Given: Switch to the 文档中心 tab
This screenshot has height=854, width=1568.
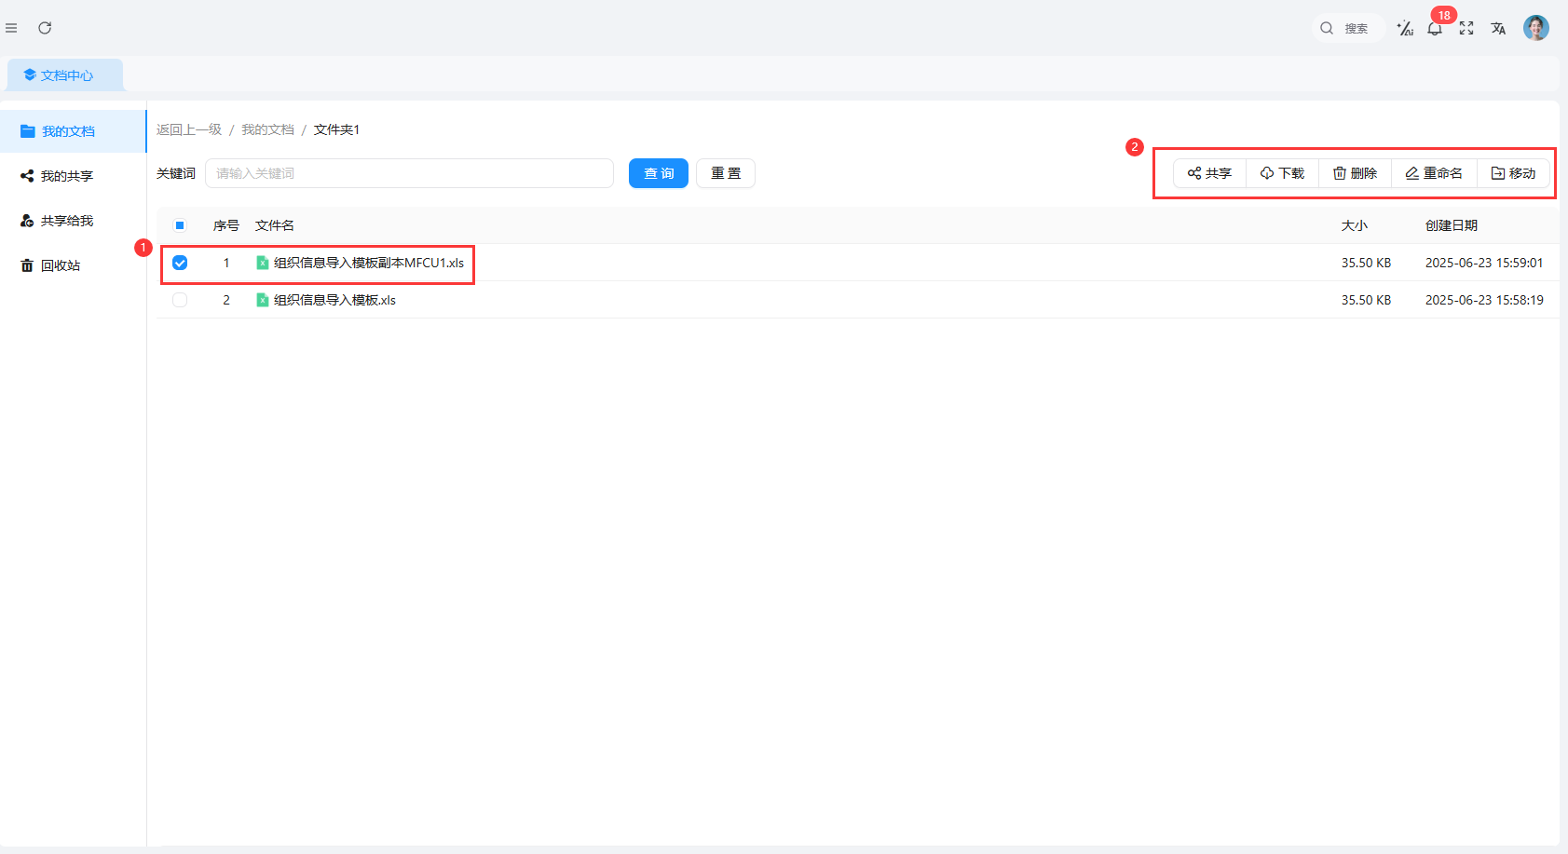Looking at the screenshot, I should (65, 75).
